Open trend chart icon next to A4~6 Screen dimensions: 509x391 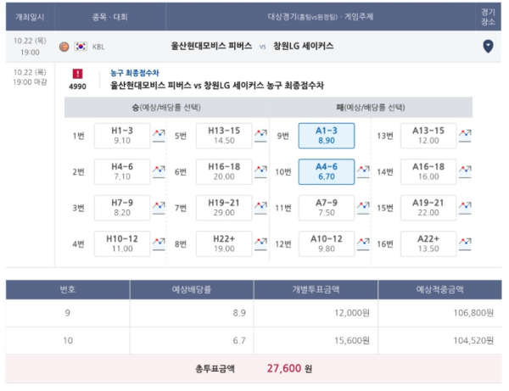coord(363,171)
